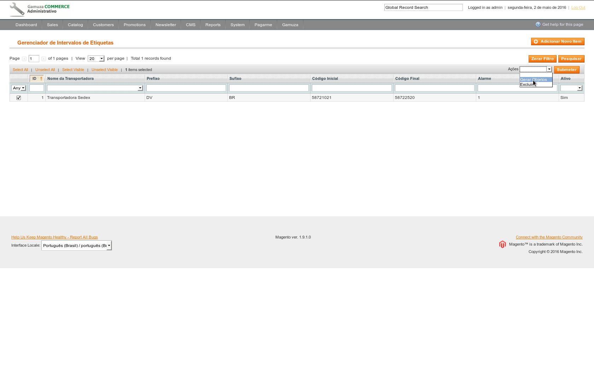Open the Customers menu
Screen dimensions: 594x371
[103, 25]
